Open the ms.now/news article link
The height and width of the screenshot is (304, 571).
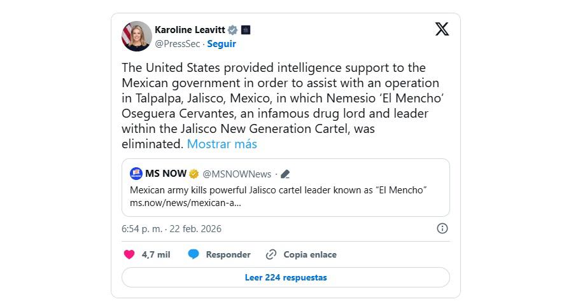pos(185,204)
